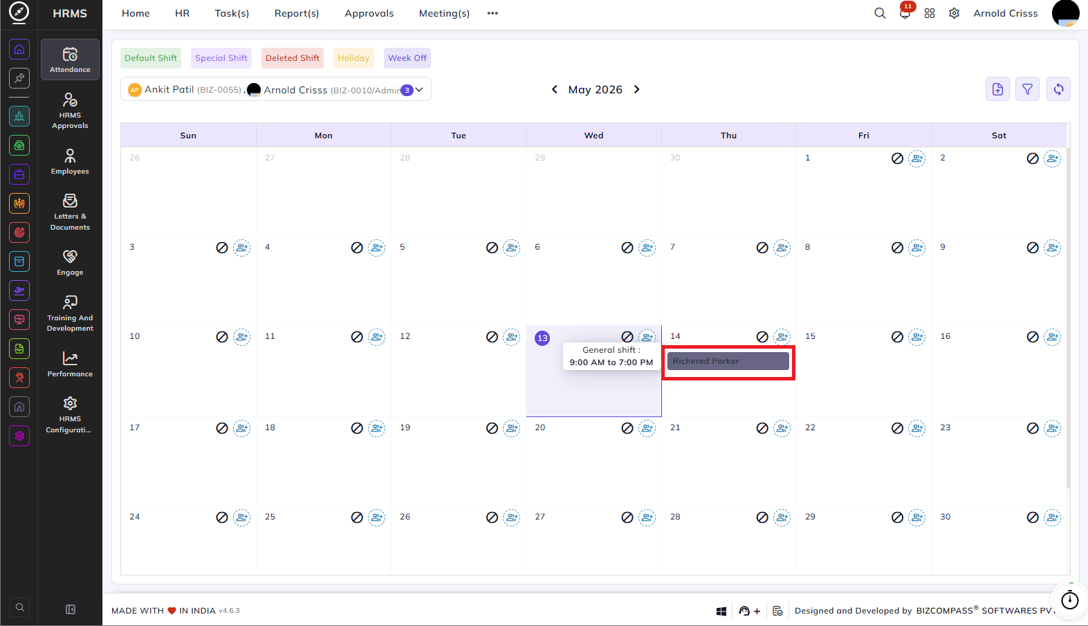Click Arnold Crisss username in header

tap(1006, 13)
